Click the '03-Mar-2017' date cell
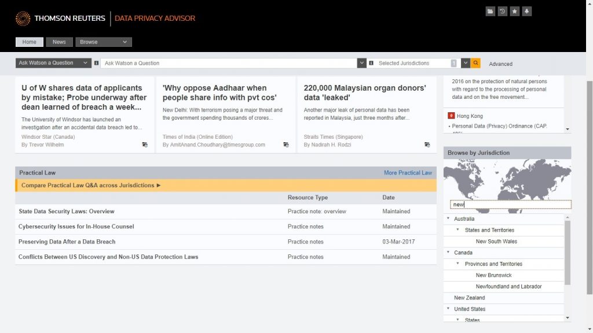Viewport: 593px width, 333px height. tap(398, 242)
